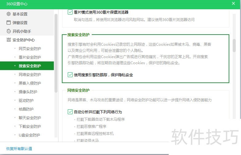Close the 360设置中心 window
241x155 pixels.
[x=233, y=3]
